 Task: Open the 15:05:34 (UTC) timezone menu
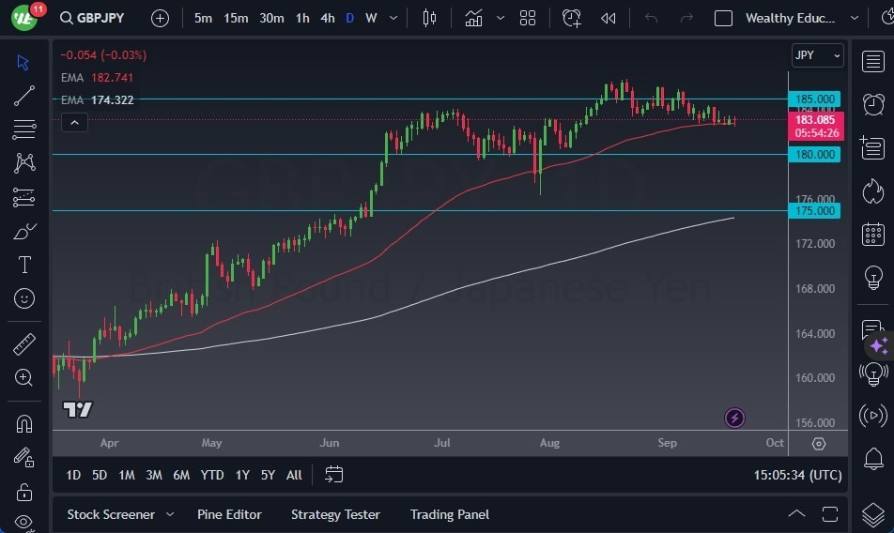[x=797, y=475]
